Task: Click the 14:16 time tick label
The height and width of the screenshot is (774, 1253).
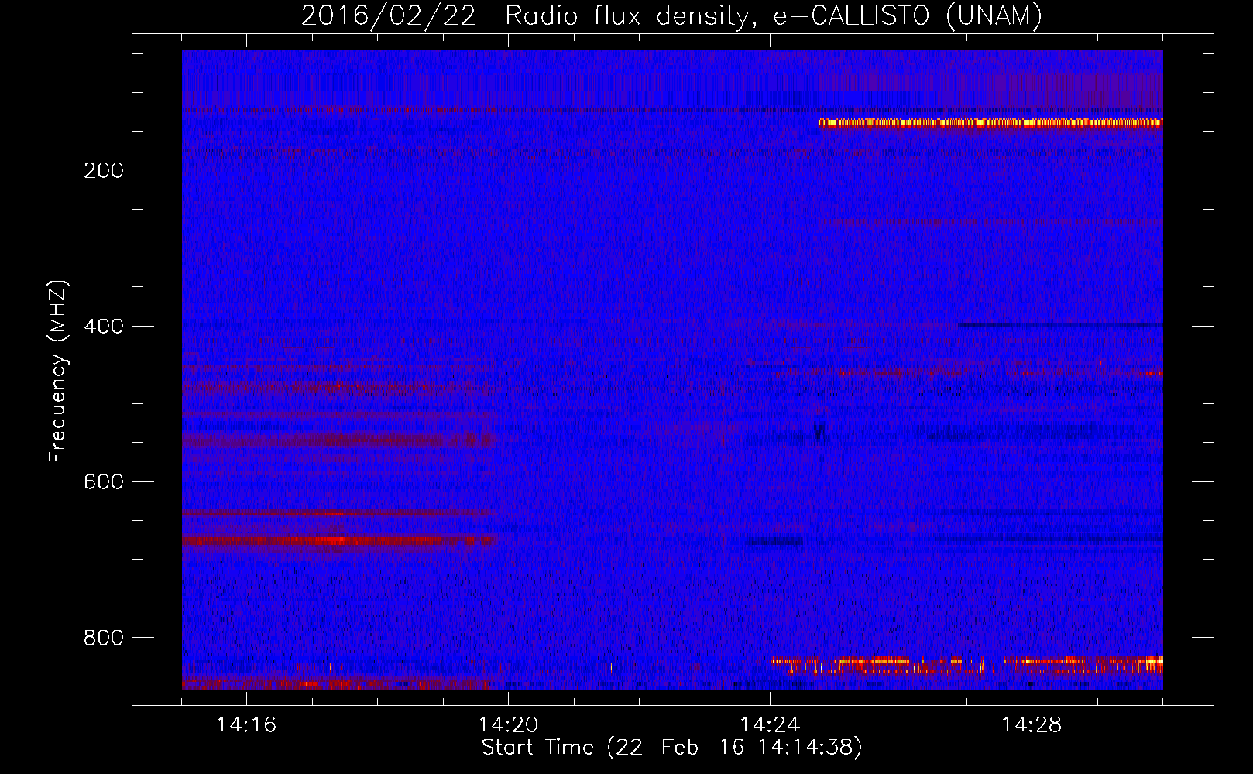Action: coord(246,725)
